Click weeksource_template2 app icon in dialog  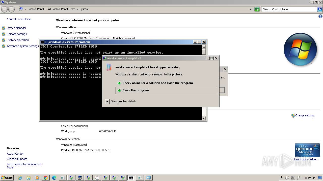(x=109, y=67)
